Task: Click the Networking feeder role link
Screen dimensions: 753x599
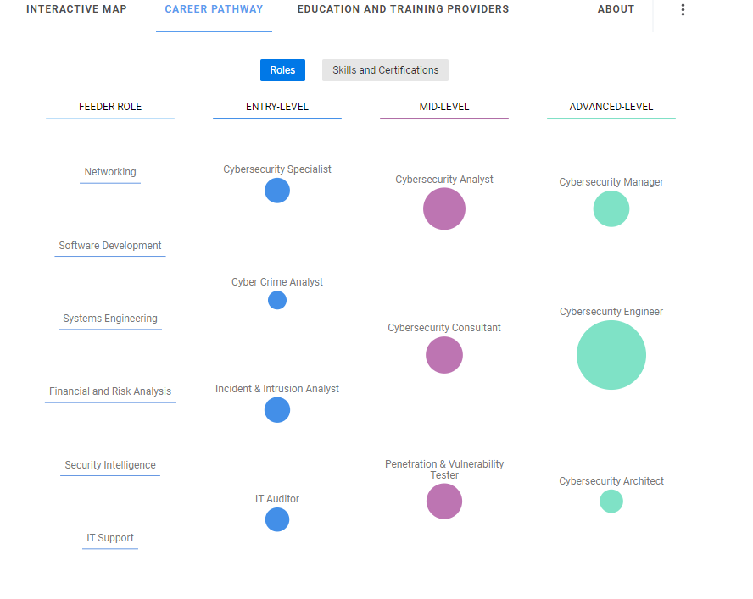Action: (x=110, y=172)
